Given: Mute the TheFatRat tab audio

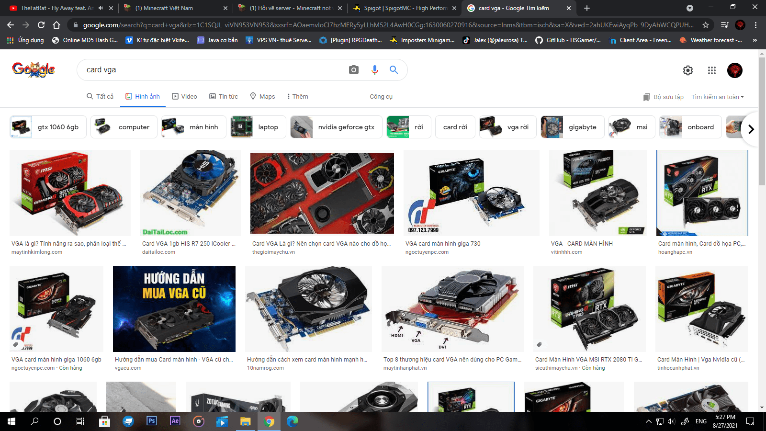Looking at the screenshot, I should pyautogui.click(x=101, y=8).
